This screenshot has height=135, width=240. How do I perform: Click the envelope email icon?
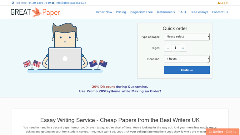click(53, 3)
